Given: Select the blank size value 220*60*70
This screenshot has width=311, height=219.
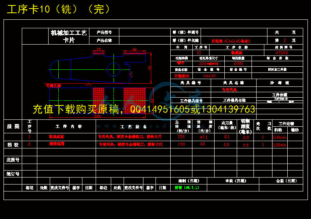Looking at the screenshot, I should click(x=208, y=64).
